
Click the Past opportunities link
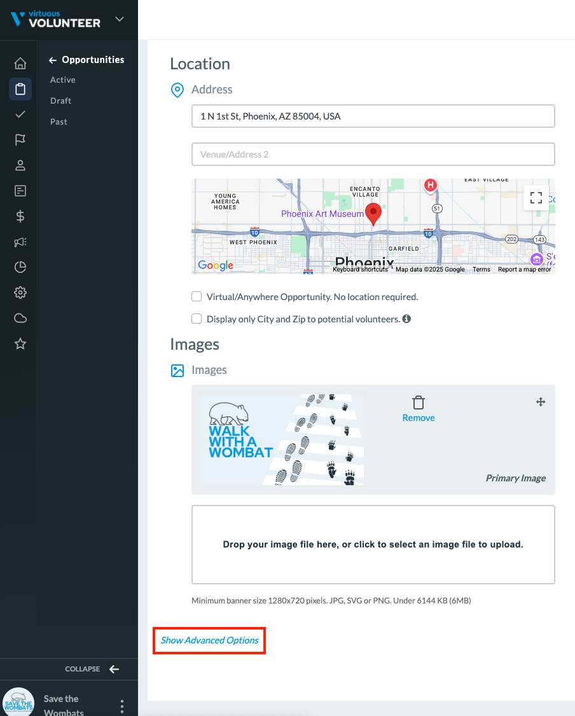(x=59, y=122)
